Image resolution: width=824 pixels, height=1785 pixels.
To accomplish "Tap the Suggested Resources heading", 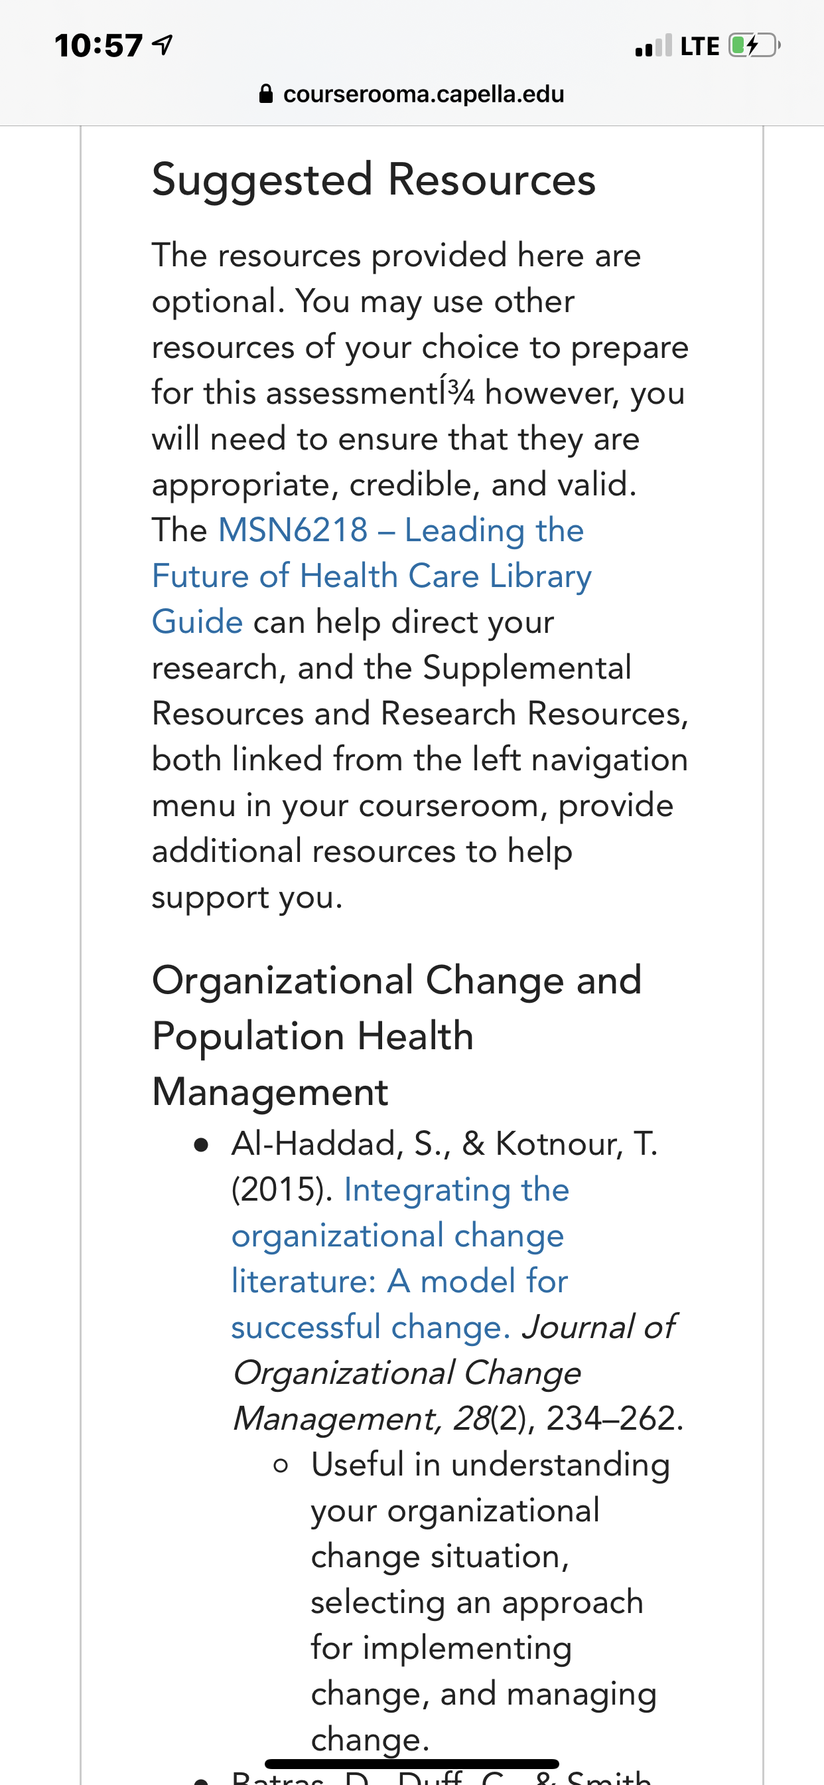I will click(374, 179).
